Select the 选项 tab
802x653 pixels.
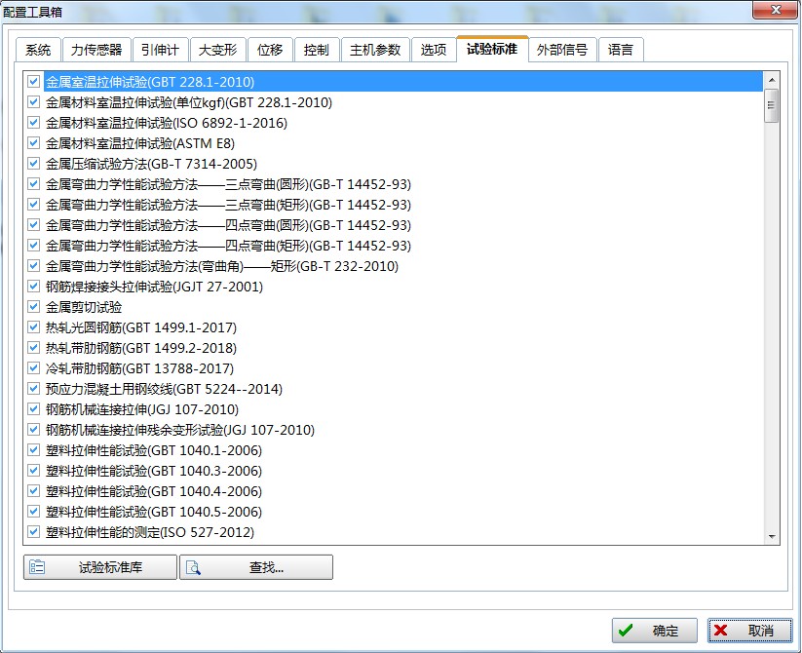pyautogui.click(x=434, y=49)
